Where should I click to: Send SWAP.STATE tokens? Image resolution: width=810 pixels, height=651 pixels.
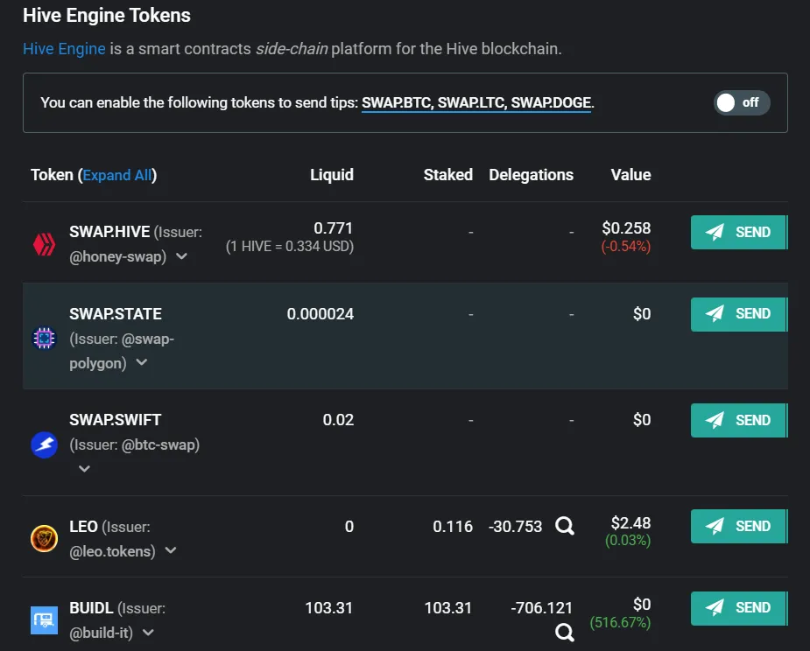tap(739, 314)
